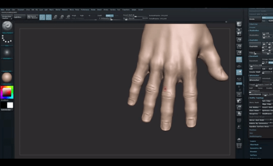This screenshot has width=273, height=166.
Task: Expand the Layers subpalette
Action: [253, 141]
